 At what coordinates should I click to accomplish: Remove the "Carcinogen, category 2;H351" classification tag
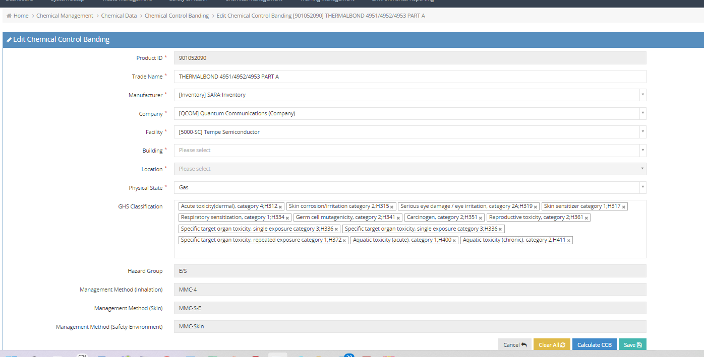(480, 217)
